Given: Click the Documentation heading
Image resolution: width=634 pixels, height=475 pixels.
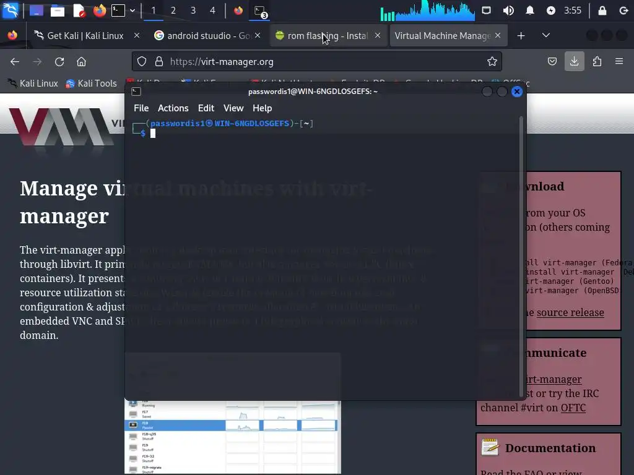Looking at the screenshot, I should point(550,448).
